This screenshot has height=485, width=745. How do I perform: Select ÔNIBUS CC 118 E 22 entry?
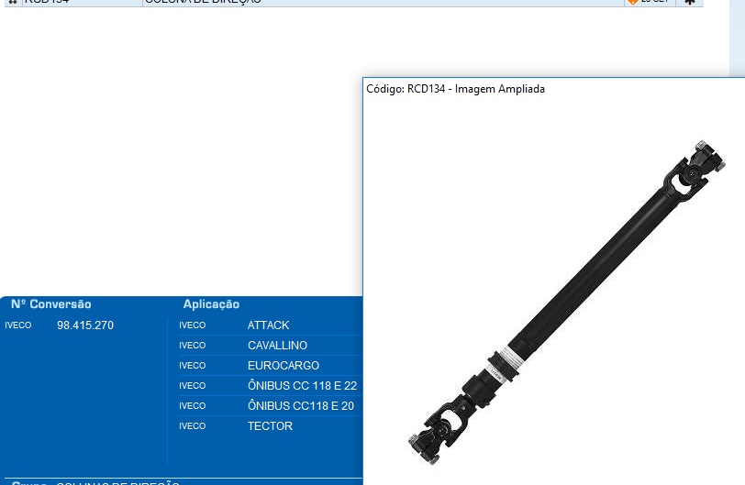(302, 386)
